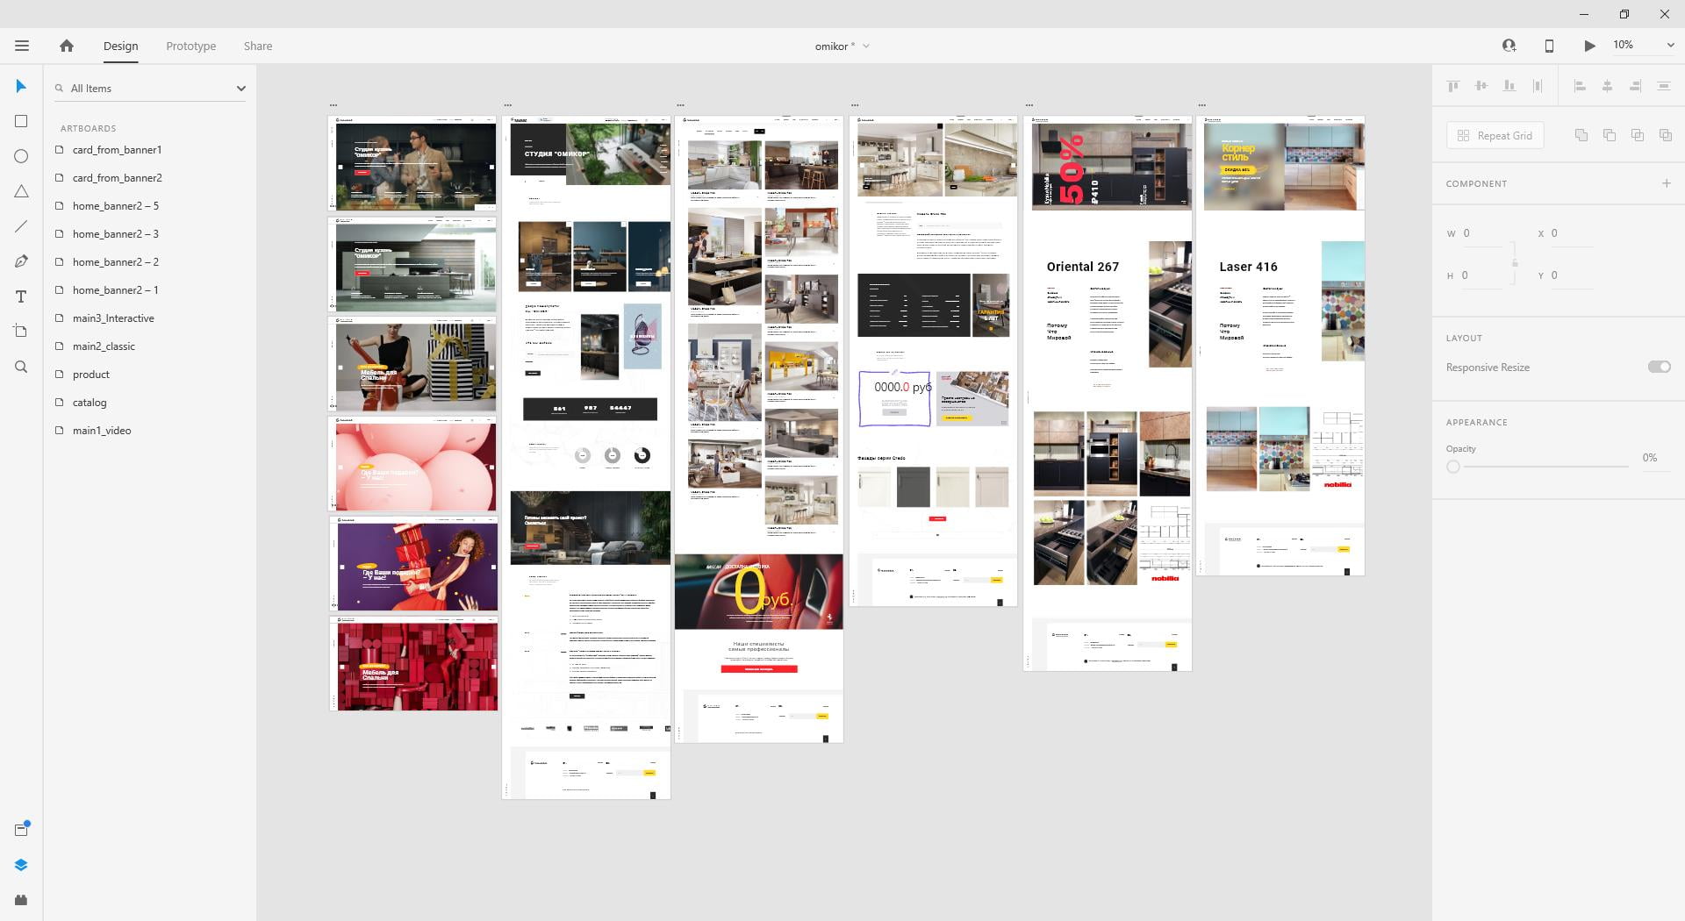Image resolution: width=1685 pixels, height=921 pixels.
Task: Open the Plugins panel icon
Action: 21,900
